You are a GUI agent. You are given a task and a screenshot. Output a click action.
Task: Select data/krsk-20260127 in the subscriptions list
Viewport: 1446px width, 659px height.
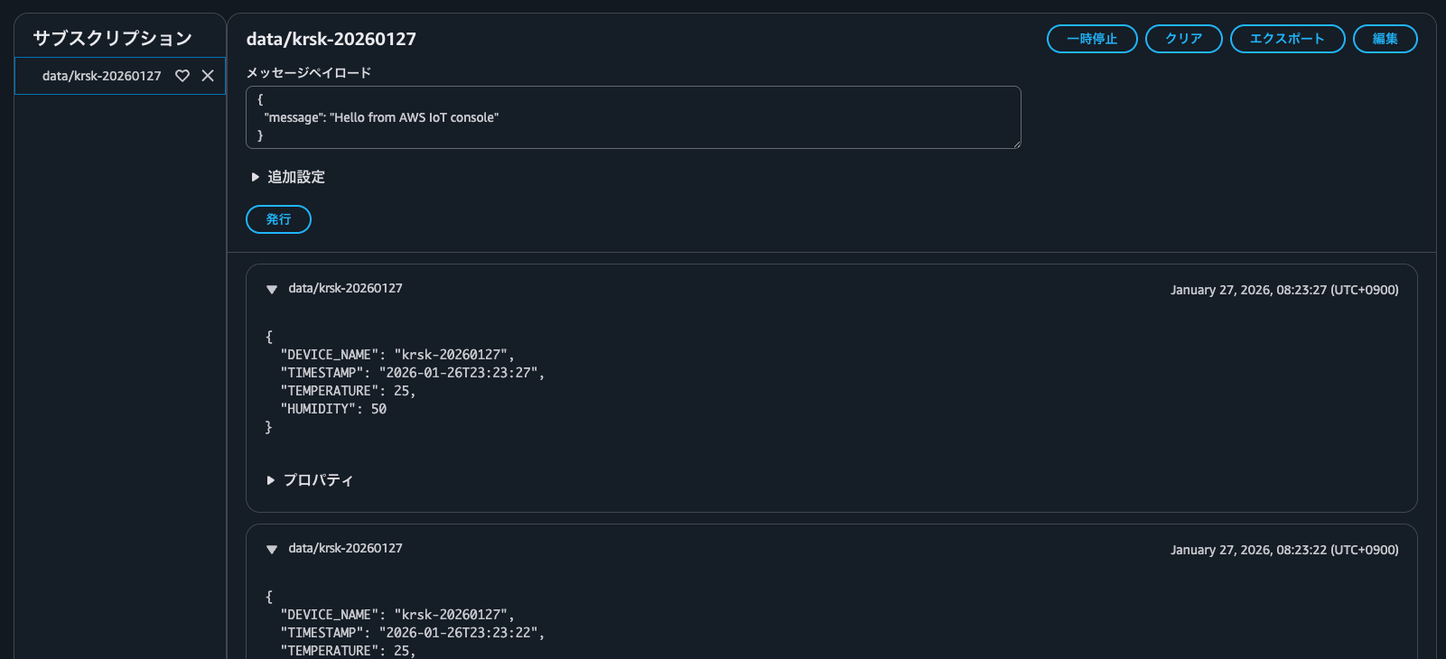(101, 76)
